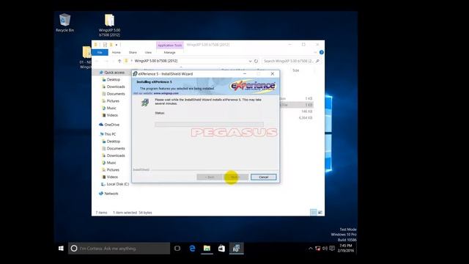Image resolution: width=469 pixels, height=264 pixels.
Task: Click the eXPerience installer title bar icon
Action: pos(135,74)
